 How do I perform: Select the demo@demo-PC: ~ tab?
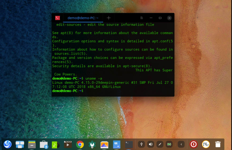[83, 18]
